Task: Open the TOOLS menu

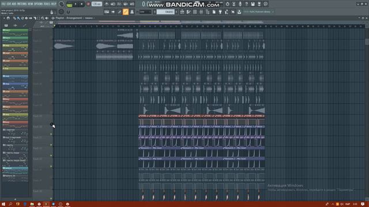Action: tap(47, 4)
